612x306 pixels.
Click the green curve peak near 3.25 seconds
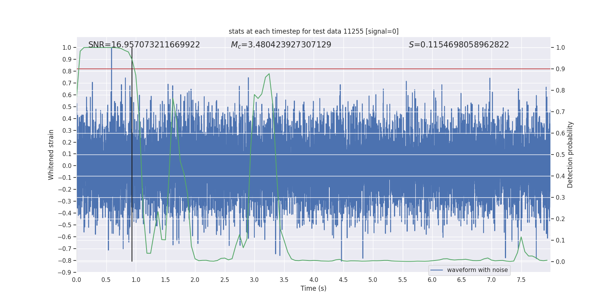269,74
